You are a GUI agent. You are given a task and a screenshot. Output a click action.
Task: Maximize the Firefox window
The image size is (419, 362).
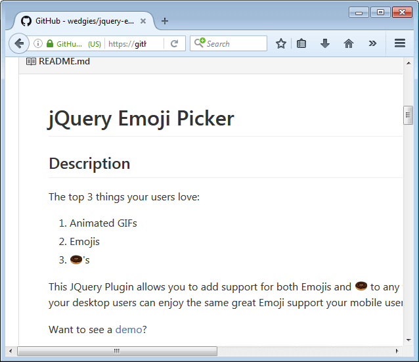click(x=380, y=12)
